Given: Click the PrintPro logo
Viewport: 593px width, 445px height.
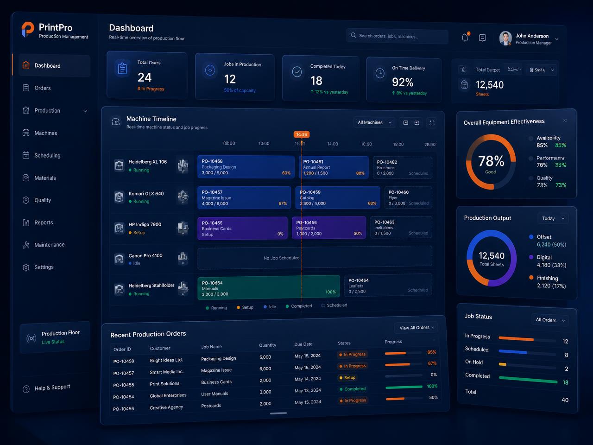Looking at the screenshot, I should 28,30.
